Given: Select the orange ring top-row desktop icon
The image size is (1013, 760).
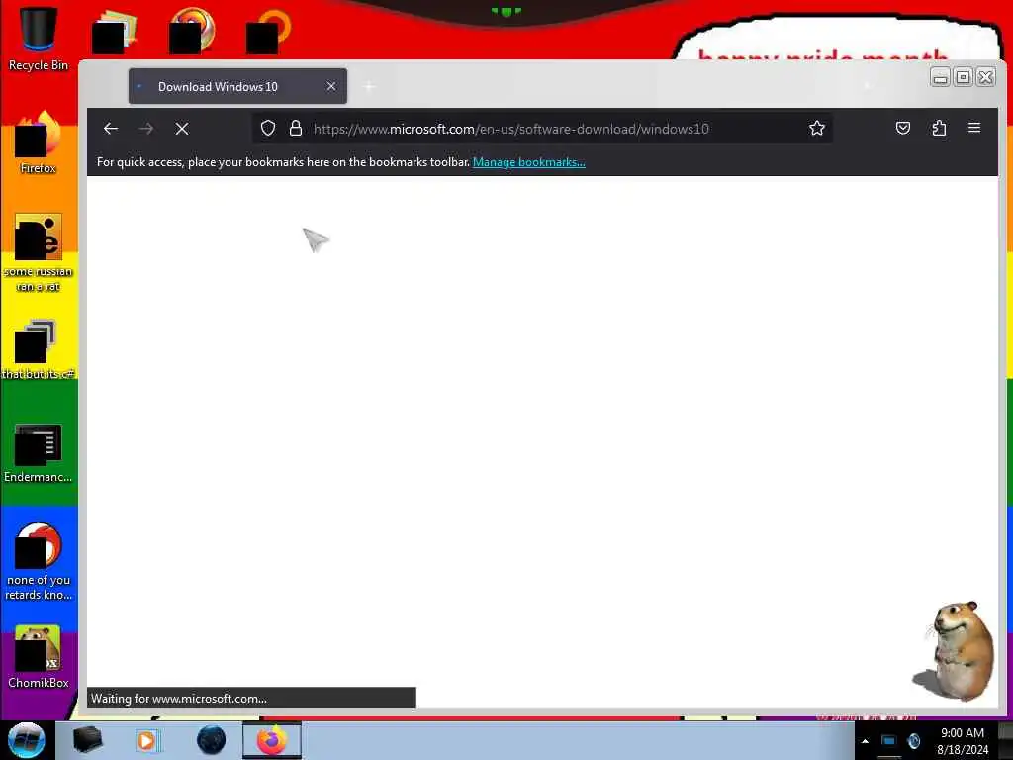Looking at the screenshot, I should 269,31.
